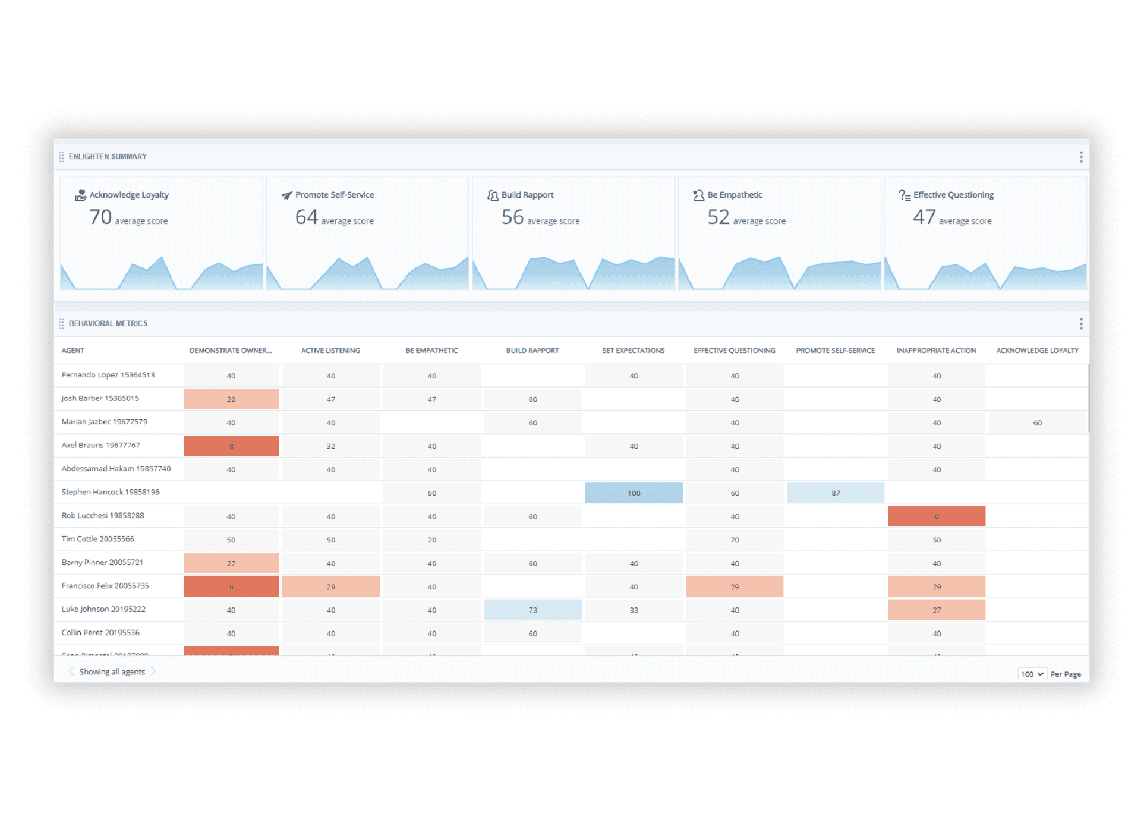The width and height of the screenshot is (1144, 817).
Task: Sort by Agent column header
Action: [x=73, y=351]
